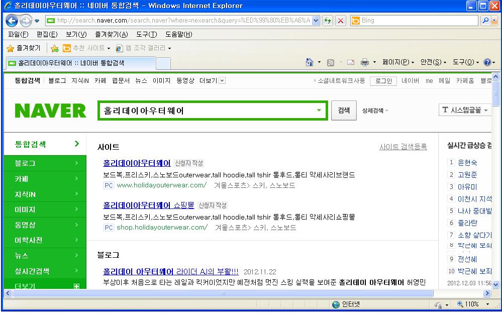Screen dimensions: 502x314
Task: Select 통합검색 in the left sidebar
Action: [x=45, y=144]
